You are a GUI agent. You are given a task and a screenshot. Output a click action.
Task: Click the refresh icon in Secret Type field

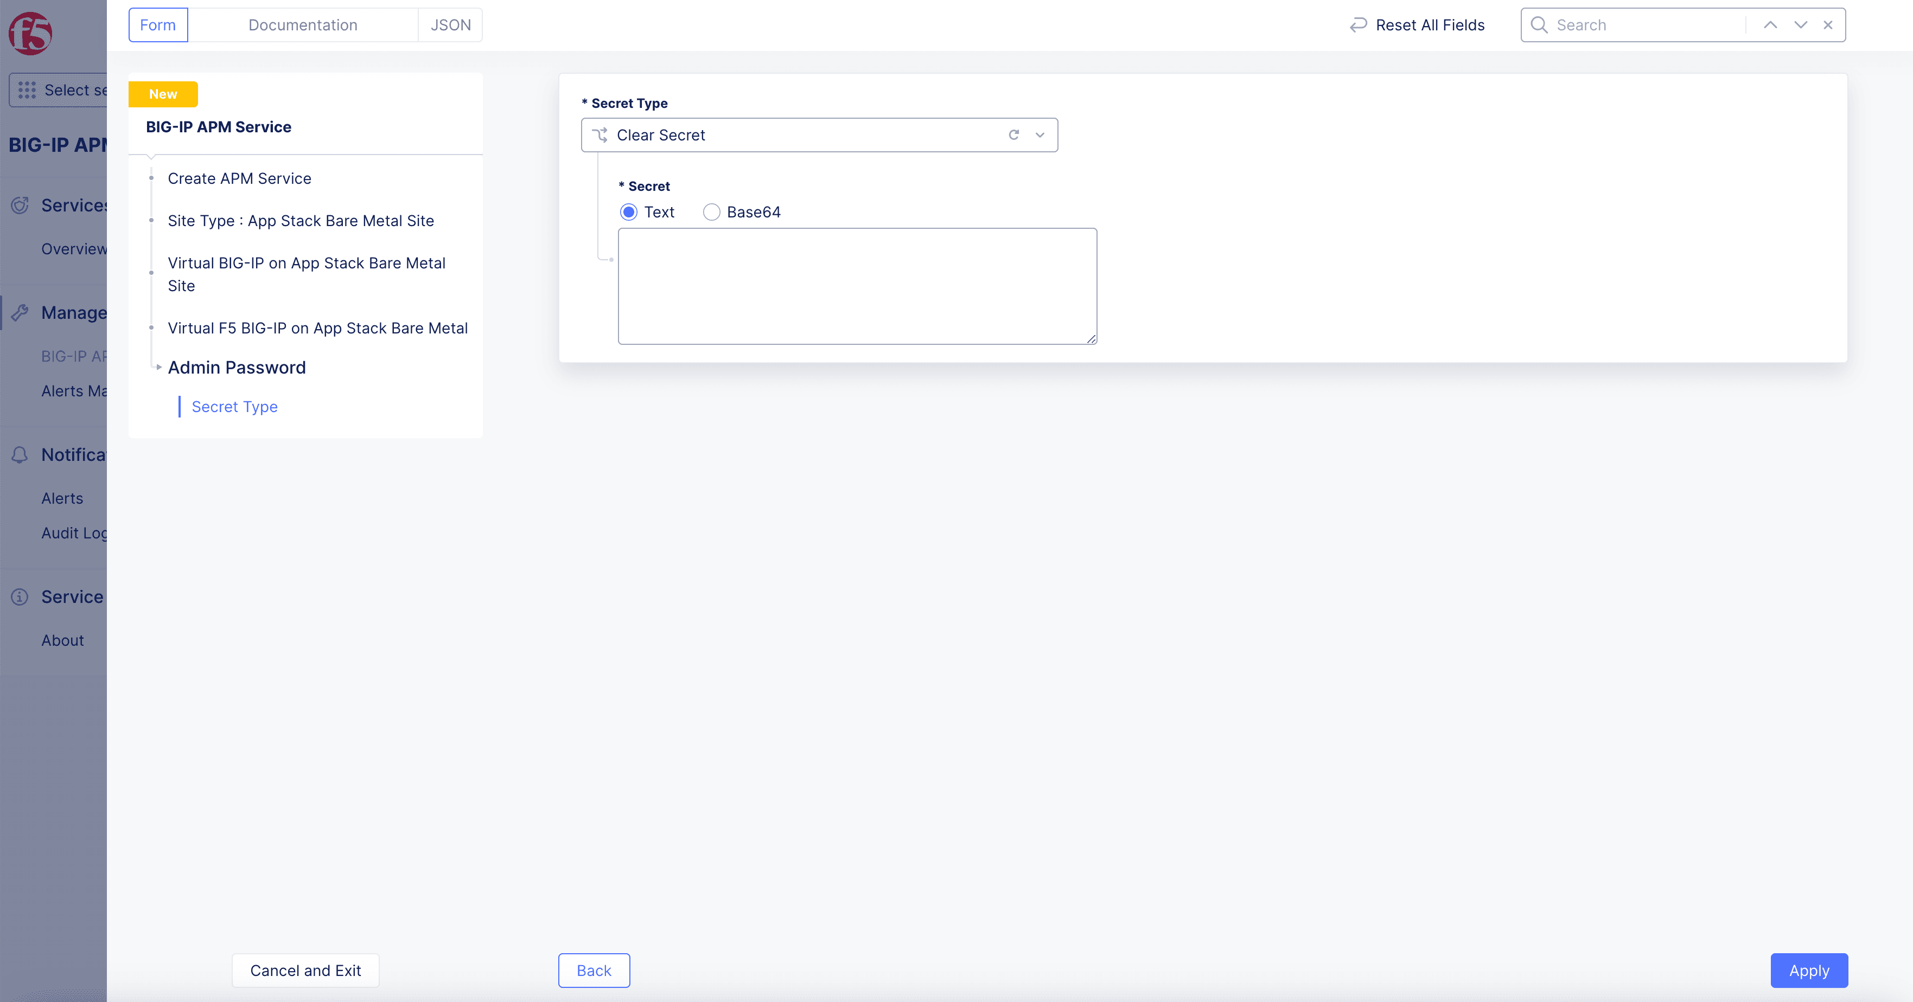[1013, 135]
